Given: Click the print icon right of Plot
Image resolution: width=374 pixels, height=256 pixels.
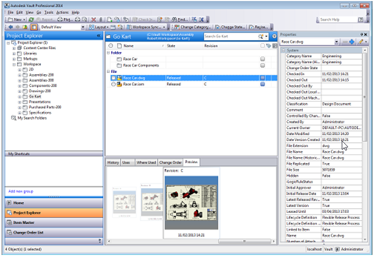Looking at the screenshot, I should coord(78,20).
